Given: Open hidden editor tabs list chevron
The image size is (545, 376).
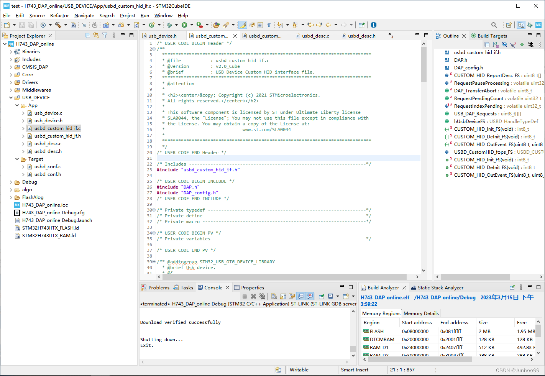Looking at the screenshot, I should pyautogui.click(x=391, y=35).
